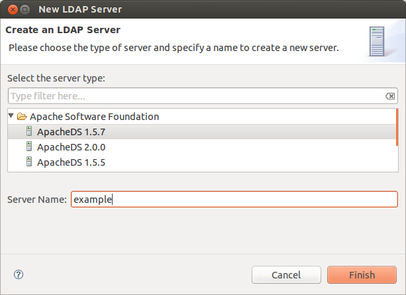This screenshot has height=295, width=406.
Task: Click the New LDAP Server title bar
Action: 199,10
